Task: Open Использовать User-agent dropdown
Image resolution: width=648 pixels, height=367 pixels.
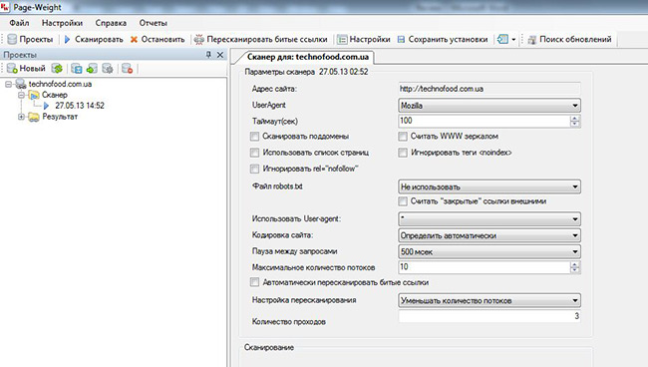Action: pos(489,219)
